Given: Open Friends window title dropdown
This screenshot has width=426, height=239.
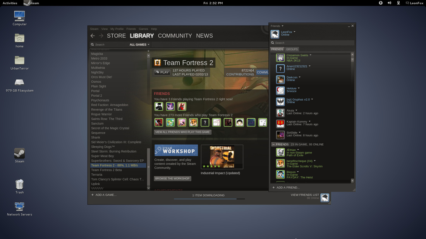Looking at the screenshot, I should click(283, 26).
